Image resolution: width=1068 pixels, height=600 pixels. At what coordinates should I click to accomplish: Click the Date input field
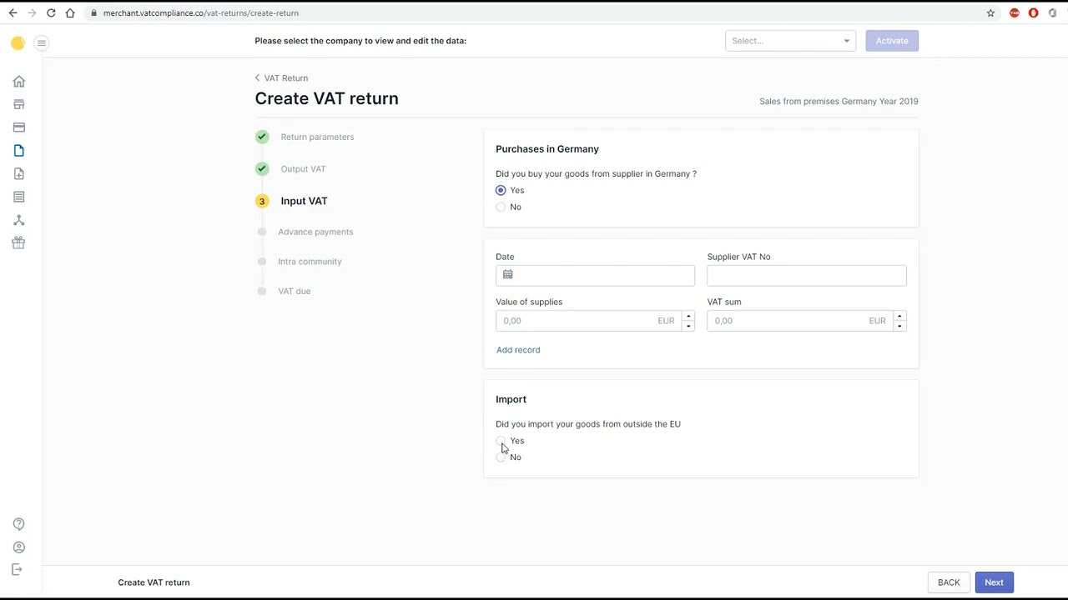pyautogui.click(x=595, y=275)
